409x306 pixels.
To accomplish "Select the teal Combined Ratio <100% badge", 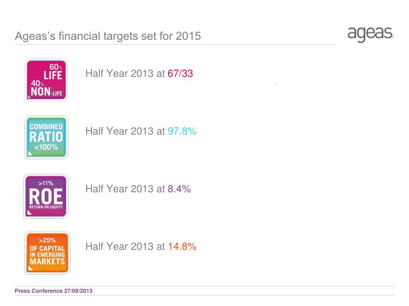I will point(46,137).
